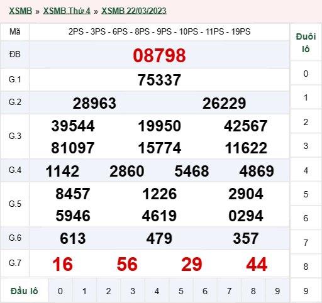Select Đầu lô digit 9
The height and width of the screenshot is (303, 322).
277,291
